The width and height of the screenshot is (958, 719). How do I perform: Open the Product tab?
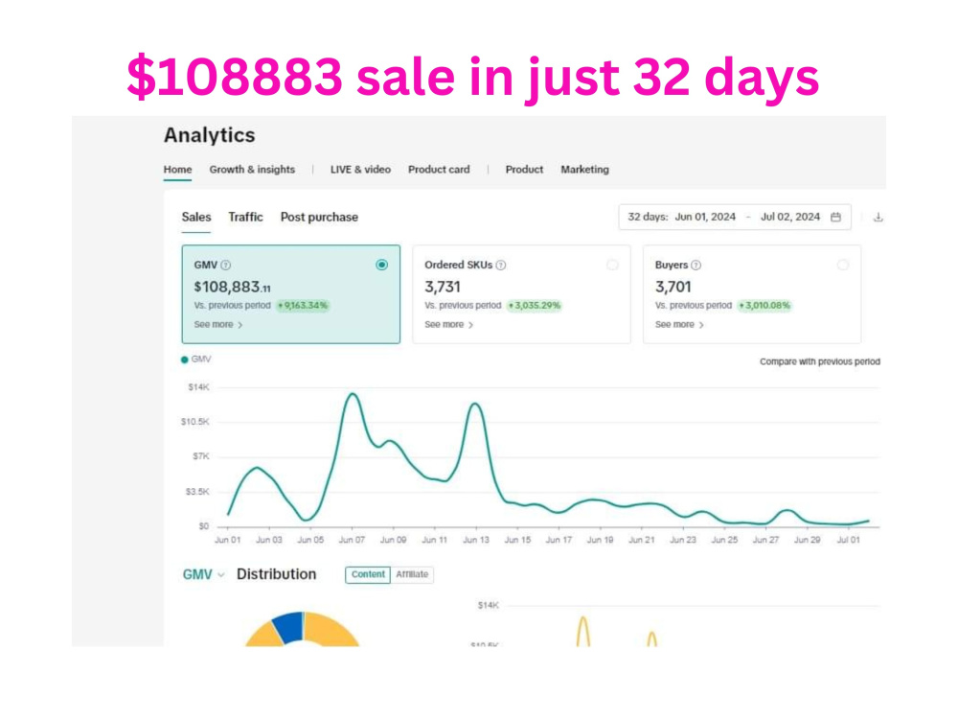coord(524,170)
